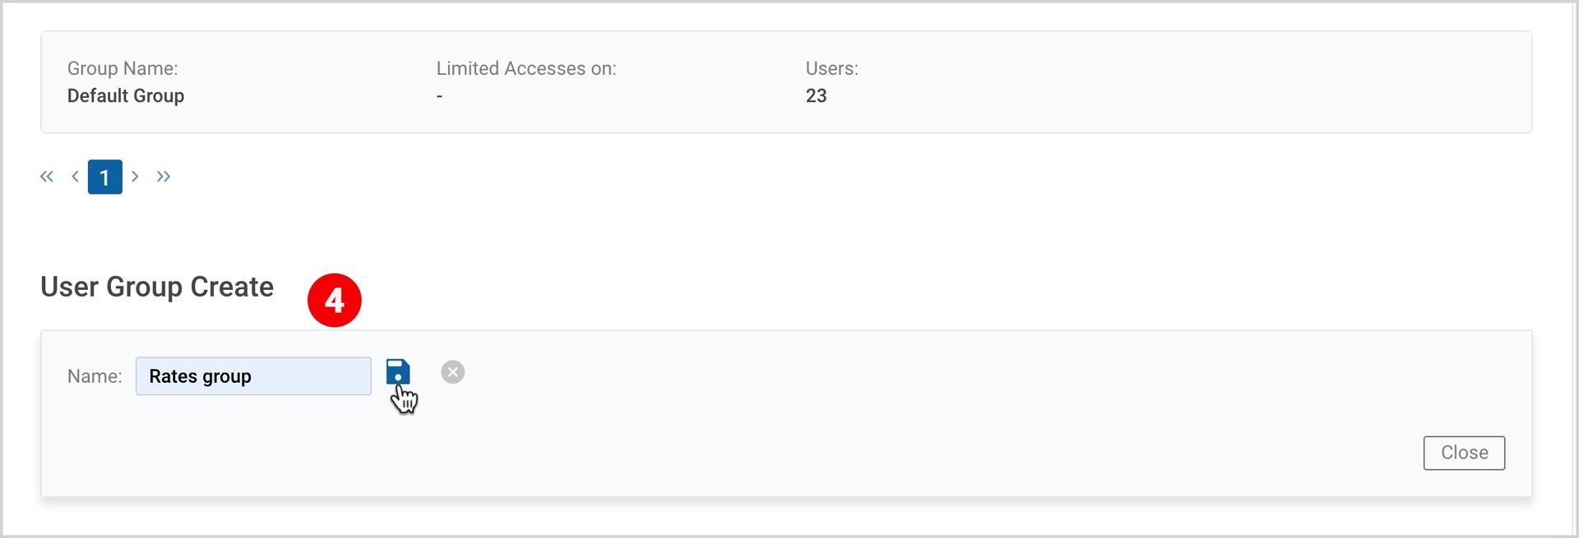The height and width of the screenshot is (538, 1579).
Task: Click the Users count value 23
Action: pos(816,96)
